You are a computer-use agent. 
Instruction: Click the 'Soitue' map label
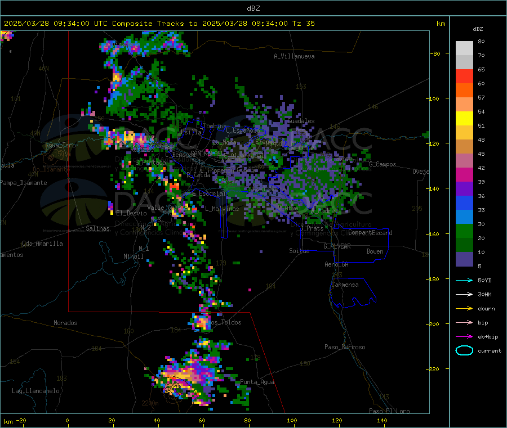(x=299, y=251)
